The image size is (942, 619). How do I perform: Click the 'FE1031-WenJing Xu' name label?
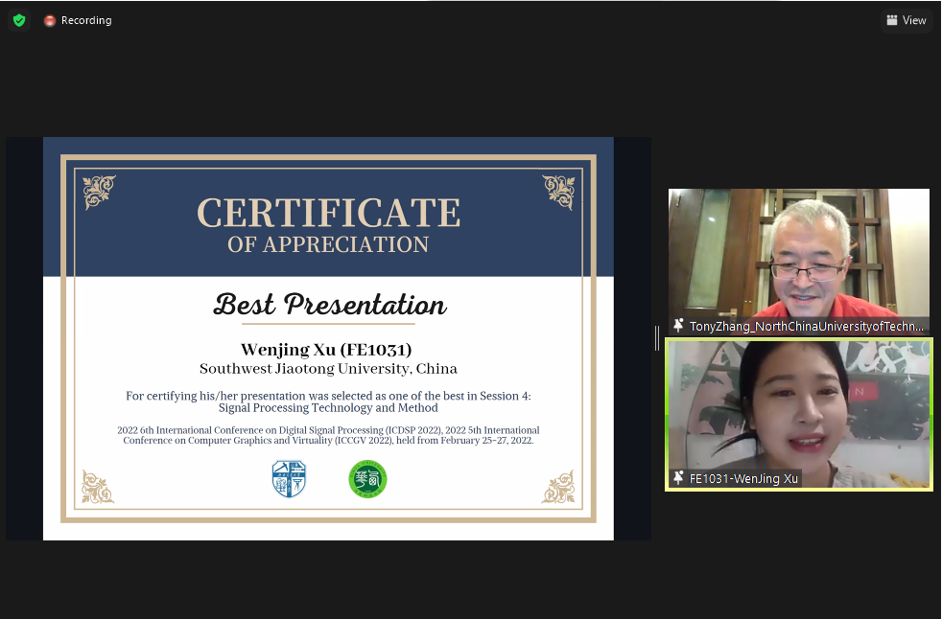pos(743,478)
